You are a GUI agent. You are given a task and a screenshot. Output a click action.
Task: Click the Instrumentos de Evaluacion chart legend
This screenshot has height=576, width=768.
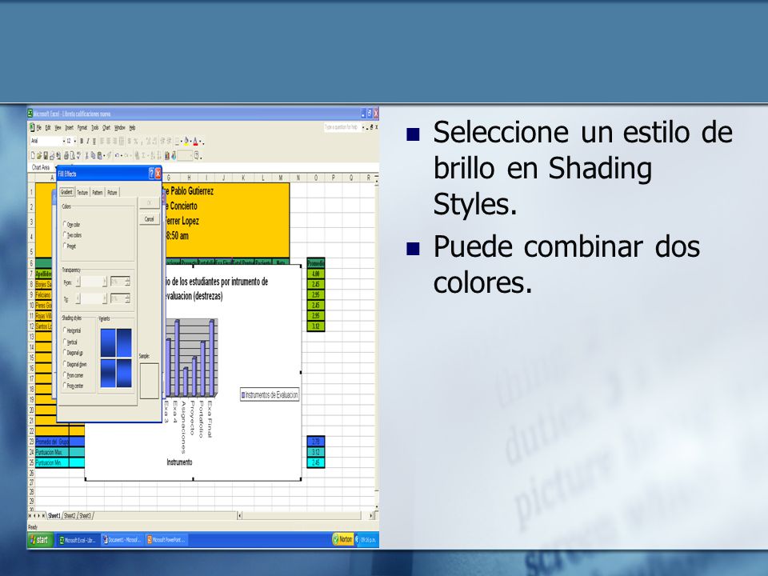point(270,394)
